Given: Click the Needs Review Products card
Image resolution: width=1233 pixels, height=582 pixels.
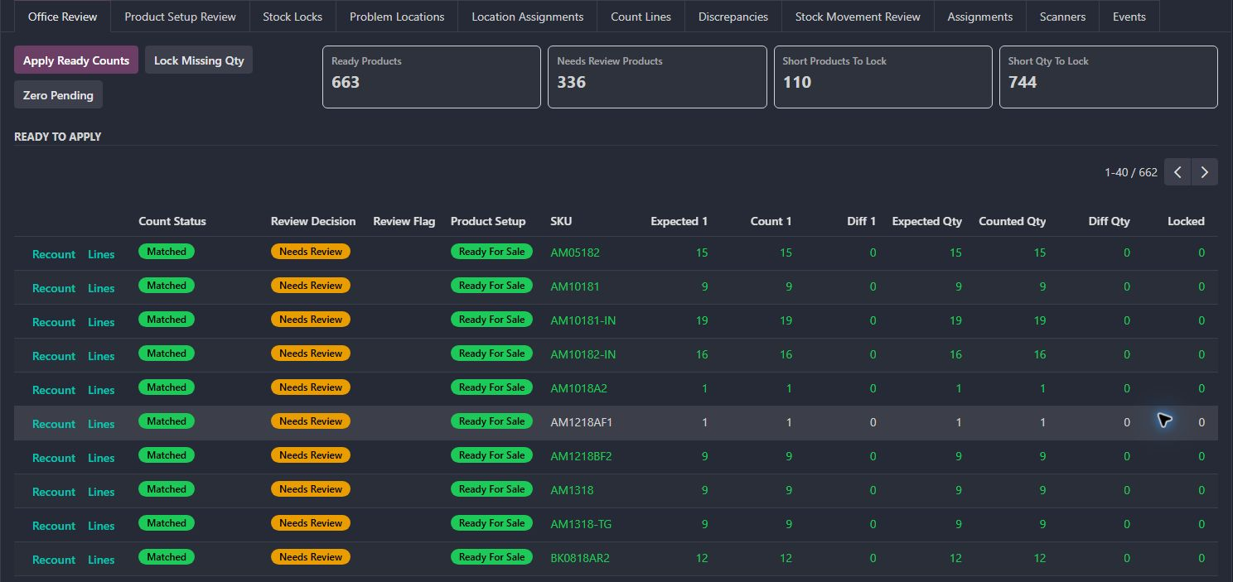Looking at the screenshot, I should tap(657, 77).
